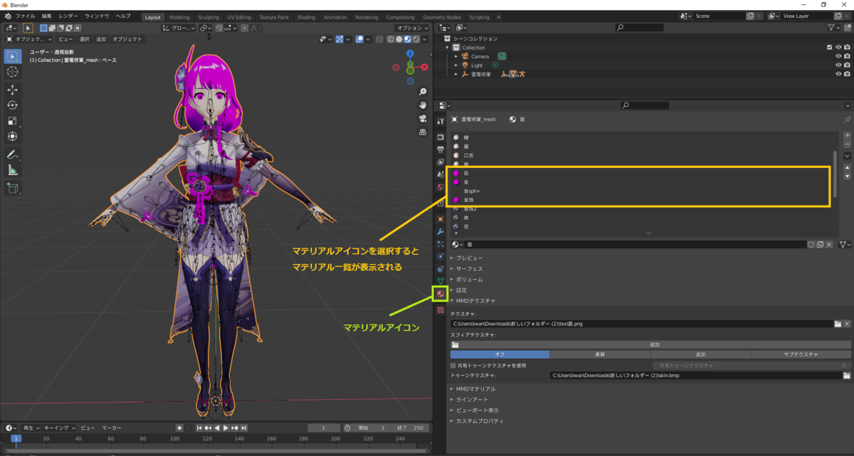
Task: Play animation forward in timeline
Action: 226,428
